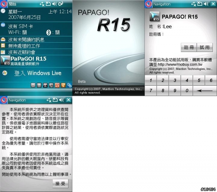Open tasks icon beside 無待處理的工作
This screenshot has height=192, width=217.
tap(3, 46)
